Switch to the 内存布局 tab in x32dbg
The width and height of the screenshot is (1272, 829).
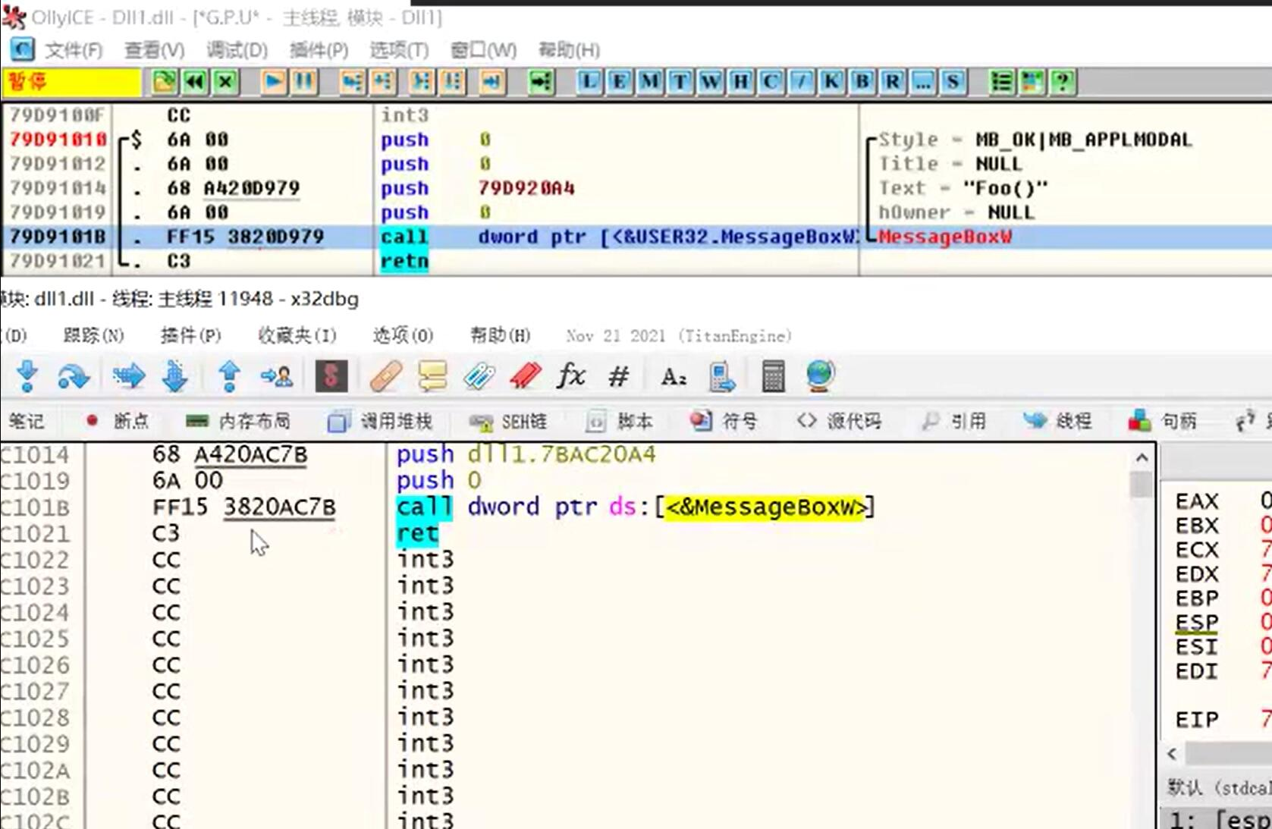[237, 421]
